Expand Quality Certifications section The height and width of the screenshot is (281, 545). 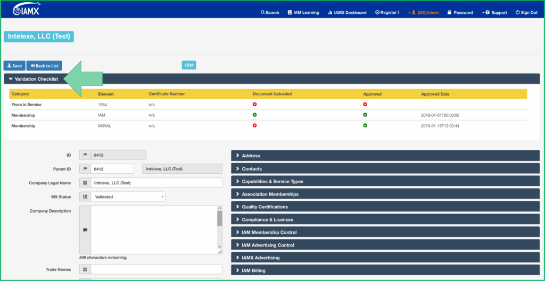[x=385, y=207]
